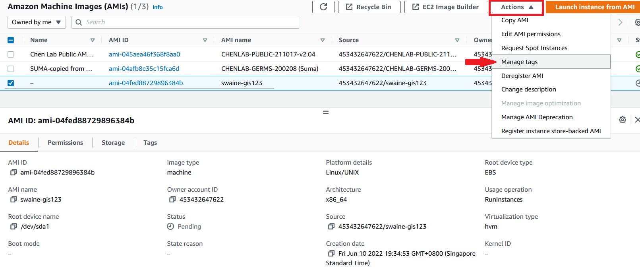Open the Recycle Bin

369,7
